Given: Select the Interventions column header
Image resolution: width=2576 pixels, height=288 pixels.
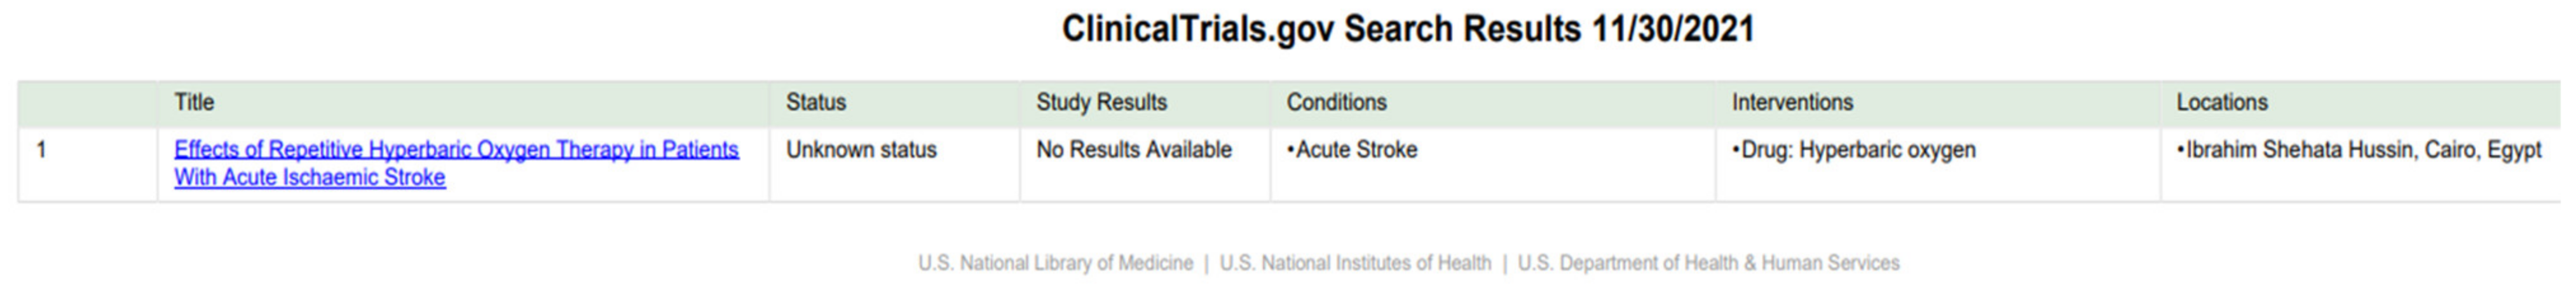Looking at the screenshot, I should [1792, 102].
